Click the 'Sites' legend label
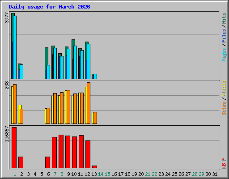This screenshot has width=229, height=179. point(224,108)
